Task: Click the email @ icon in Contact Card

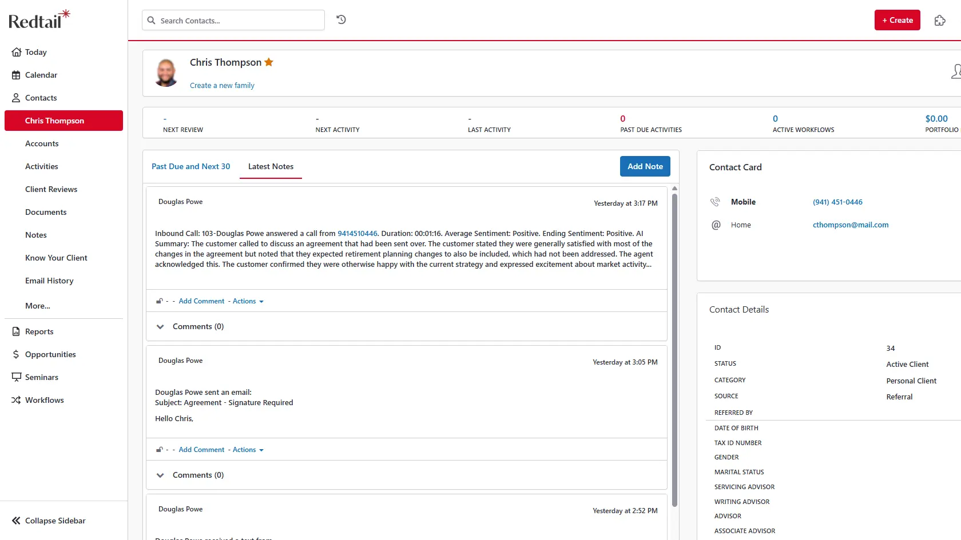Action: click(x=716, y=225)
